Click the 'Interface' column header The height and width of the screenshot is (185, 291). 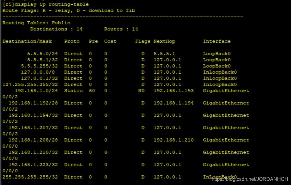(x=217, y=41)
